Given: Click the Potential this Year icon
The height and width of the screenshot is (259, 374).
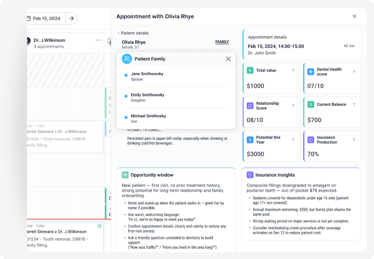Looking at the screenshot, I should [x=250, y=139].
